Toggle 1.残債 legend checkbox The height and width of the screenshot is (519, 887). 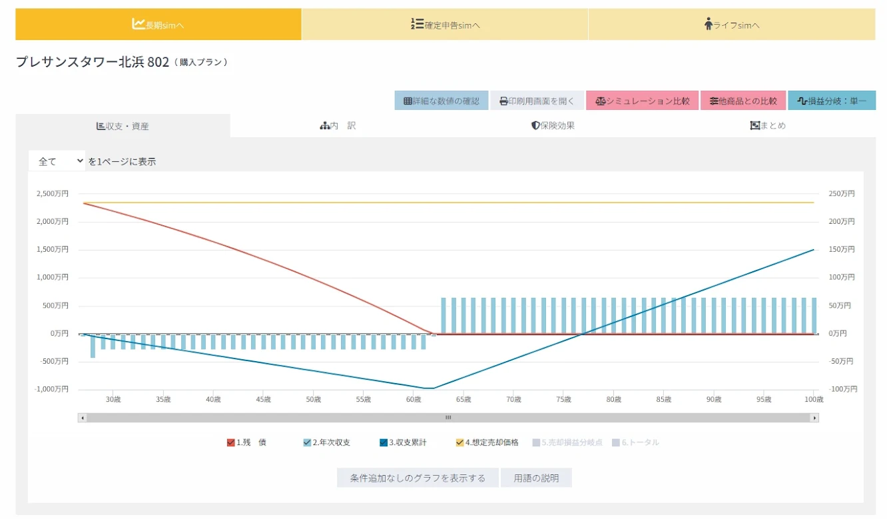231,442
